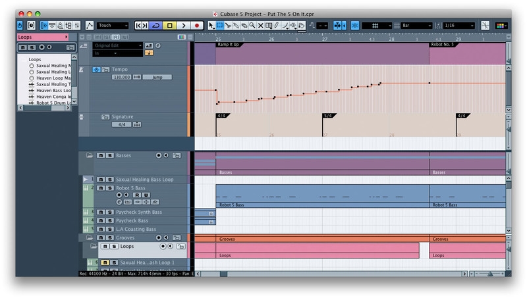
Task: Select the Erase tool
Action: [x=244, y=26]
